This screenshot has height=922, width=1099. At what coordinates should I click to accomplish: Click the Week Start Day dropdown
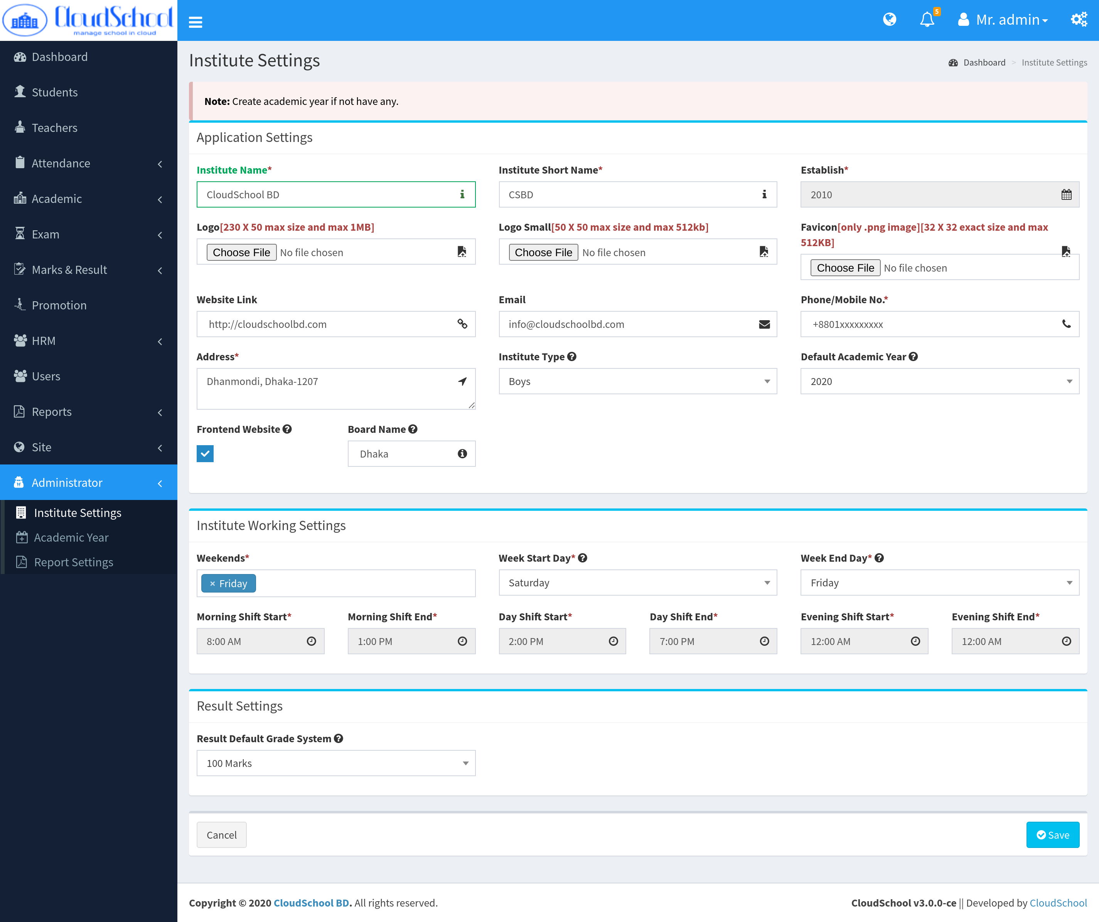(637, 583)
